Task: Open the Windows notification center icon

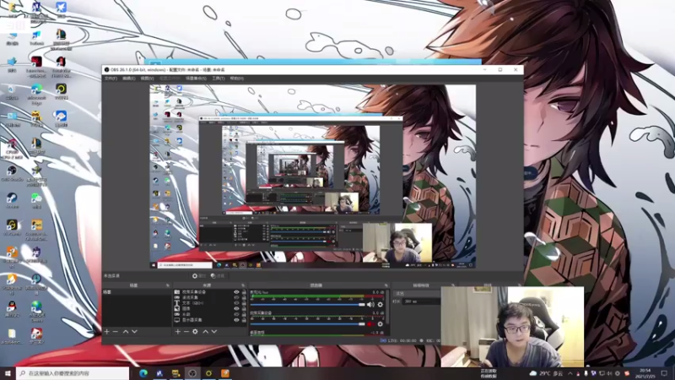Action: pos(664,373)
